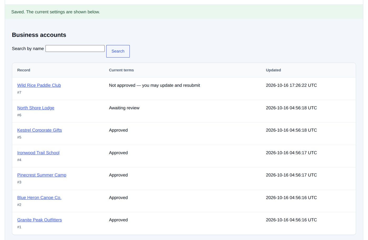Click the Search by name input field
This screenshot has height=240, width=368.
coord(75,48)
